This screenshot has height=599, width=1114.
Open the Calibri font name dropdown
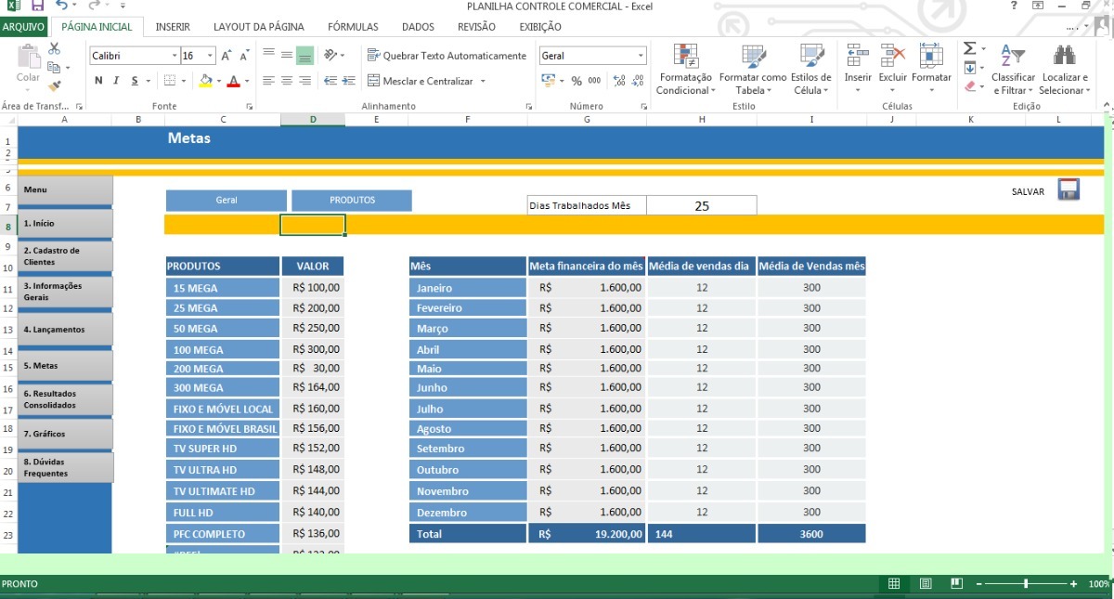[174, 56]
